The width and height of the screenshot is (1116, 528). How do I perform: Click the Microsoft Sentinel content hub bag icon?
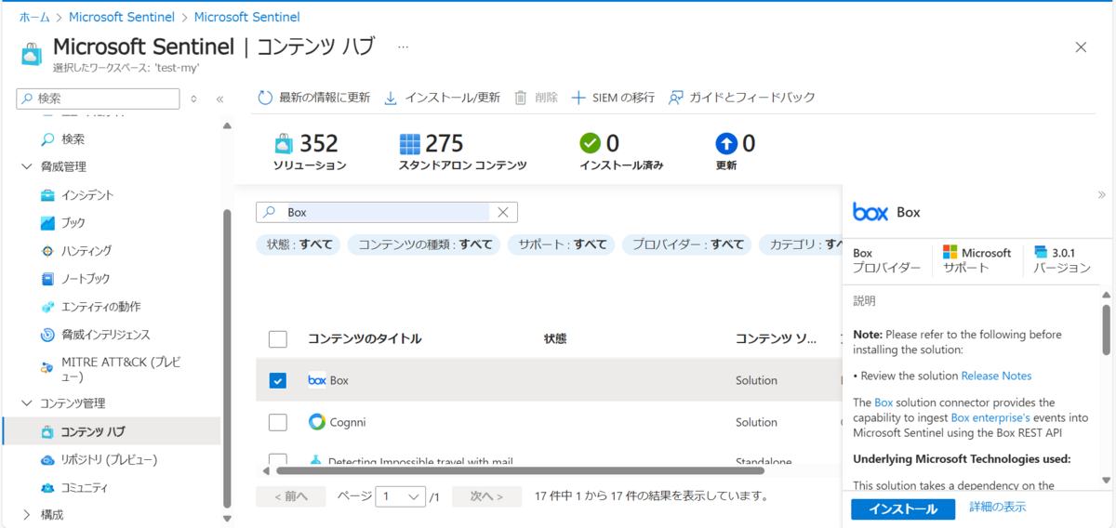(32, 54)
